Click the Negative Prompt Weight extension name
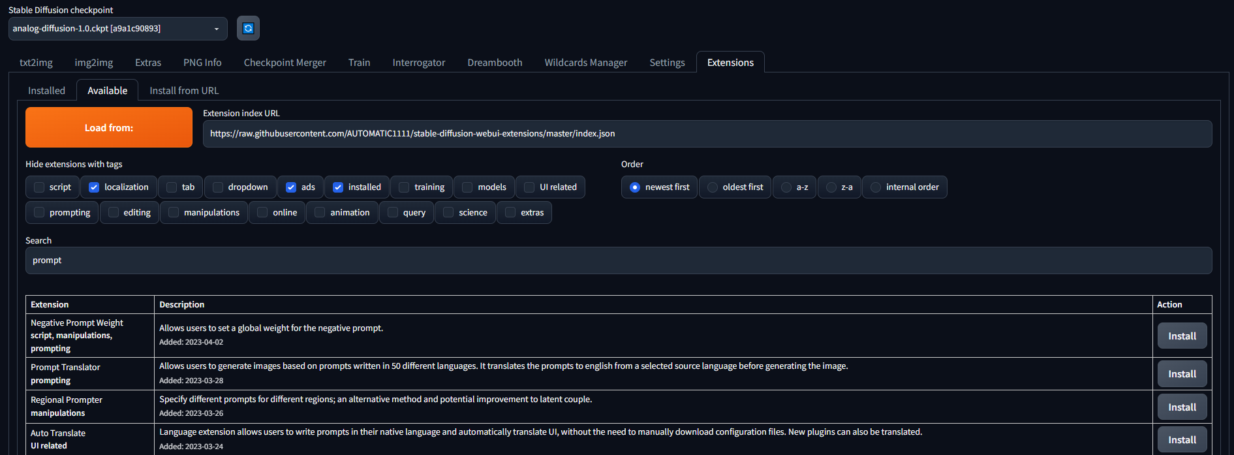Image resolution: width=1234 pixels, height=455 pixels. click(77, 323)
